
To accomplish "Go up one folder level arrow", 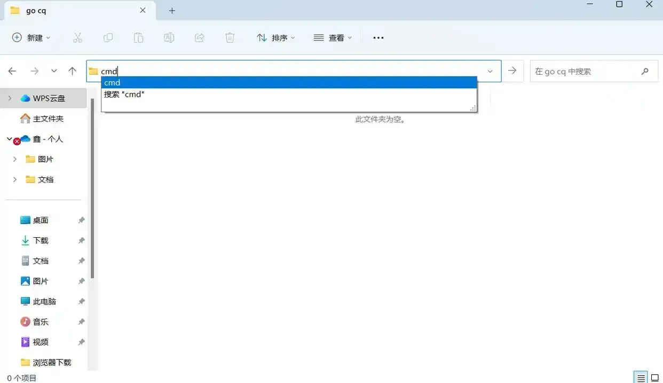I will 73,71.
